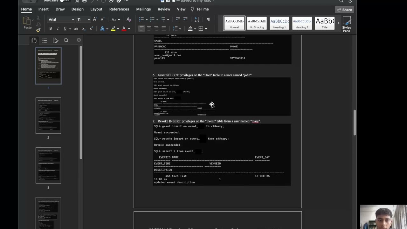Expand the bullet list options arrow

click(x=147, y=20)
